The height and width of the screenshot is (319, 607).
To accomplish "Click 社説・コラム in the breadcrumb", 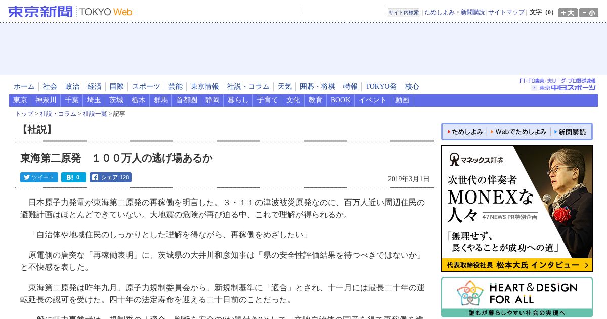I will point(58,114).
